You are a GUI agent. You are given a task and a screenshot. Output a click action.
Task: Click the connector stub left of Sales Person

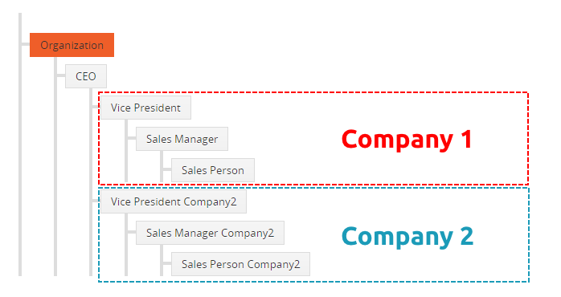click(x=167, y=169)
